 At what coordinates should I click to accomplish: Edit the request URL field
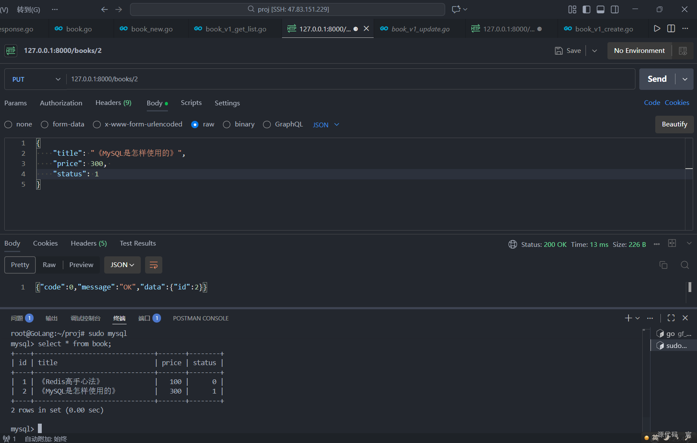(350, 79)
